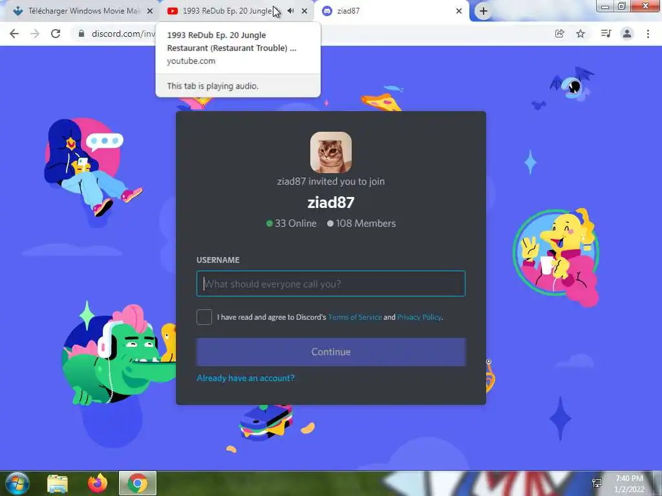
Task: Close the Télécharger Windows Movie Maker tab
Action: [x=150, y=12]
